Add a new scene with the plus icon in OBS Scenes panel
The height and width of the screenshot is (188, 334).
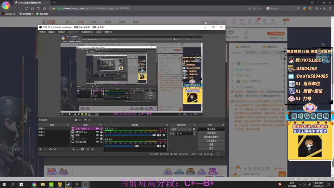[x=40, y=149]
